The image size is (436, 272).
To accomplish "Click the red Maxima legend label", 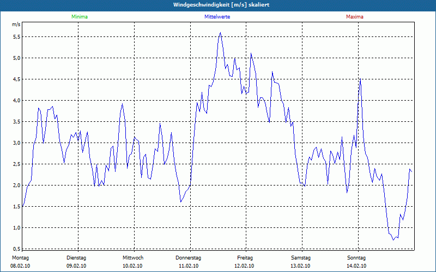I will pos(355,17).
